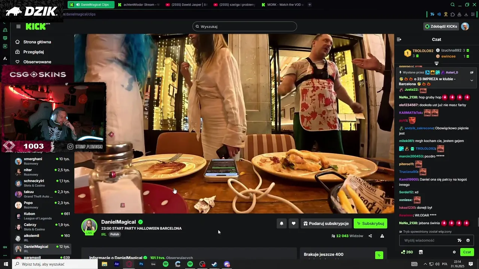
Task: Open niter channel in sidebar
Action: tap(42, 172)
